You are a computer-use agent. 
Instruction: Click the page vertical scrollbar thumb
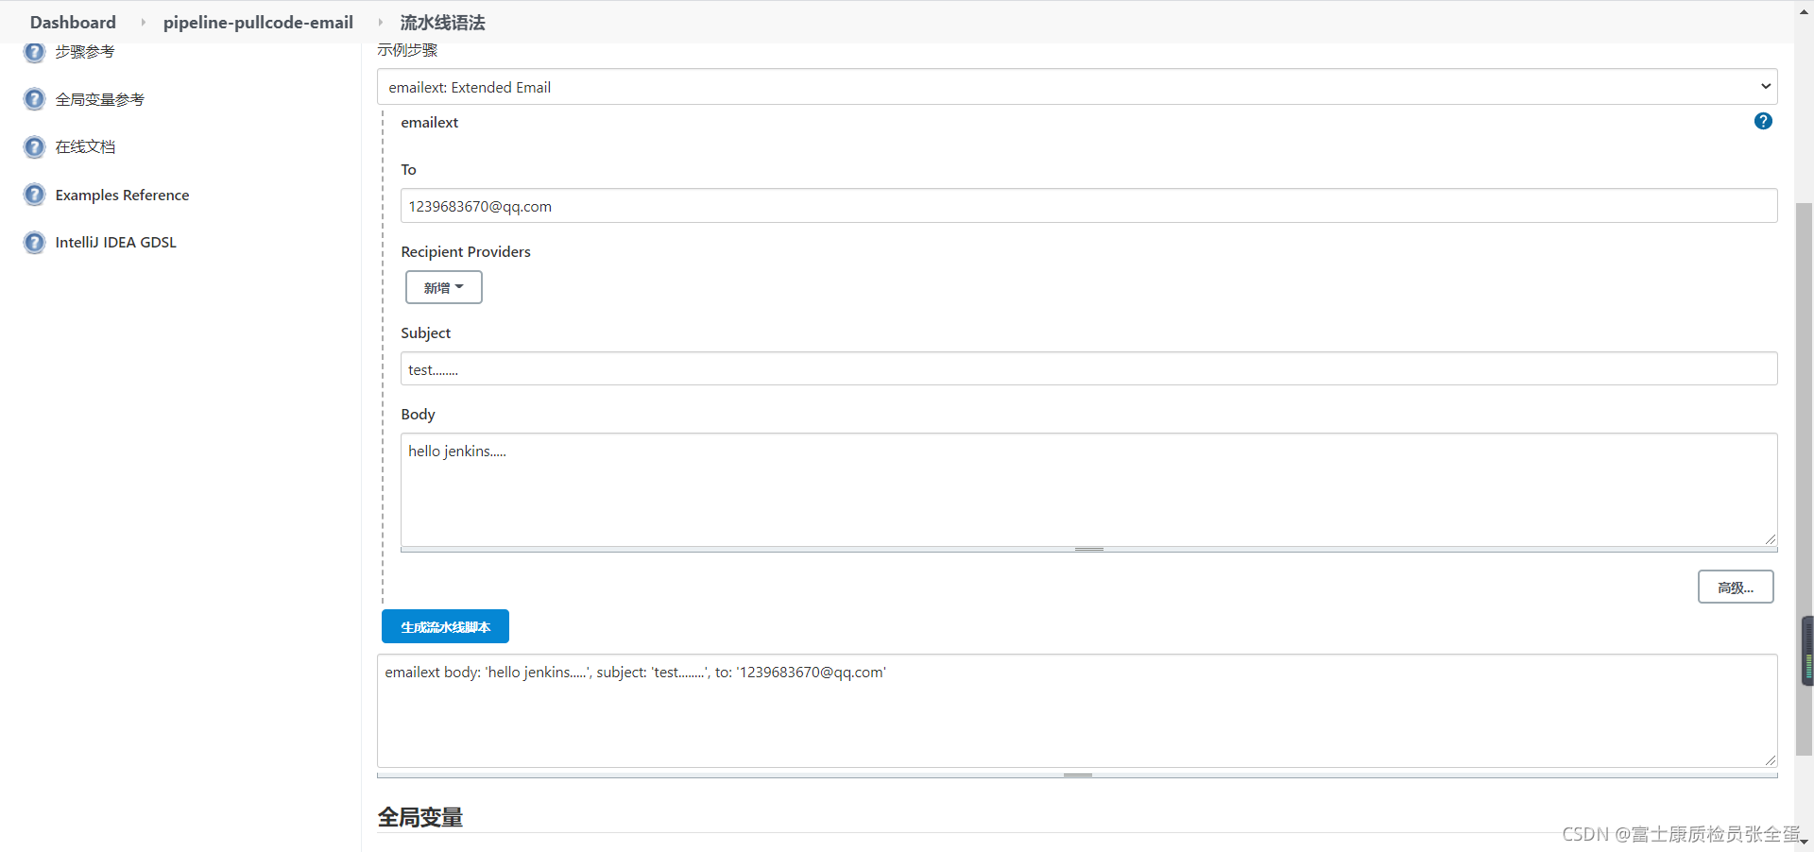(1805, 480)
